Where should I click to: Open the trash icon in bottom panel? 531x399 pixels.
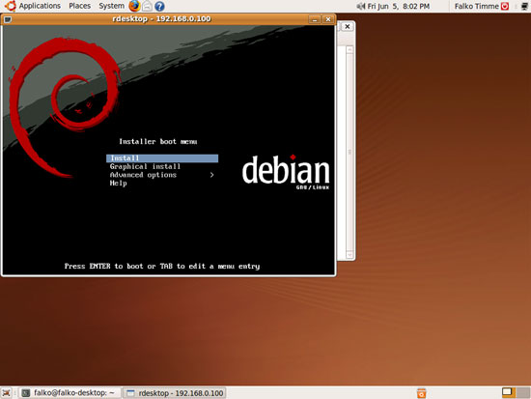pos(421,393)
